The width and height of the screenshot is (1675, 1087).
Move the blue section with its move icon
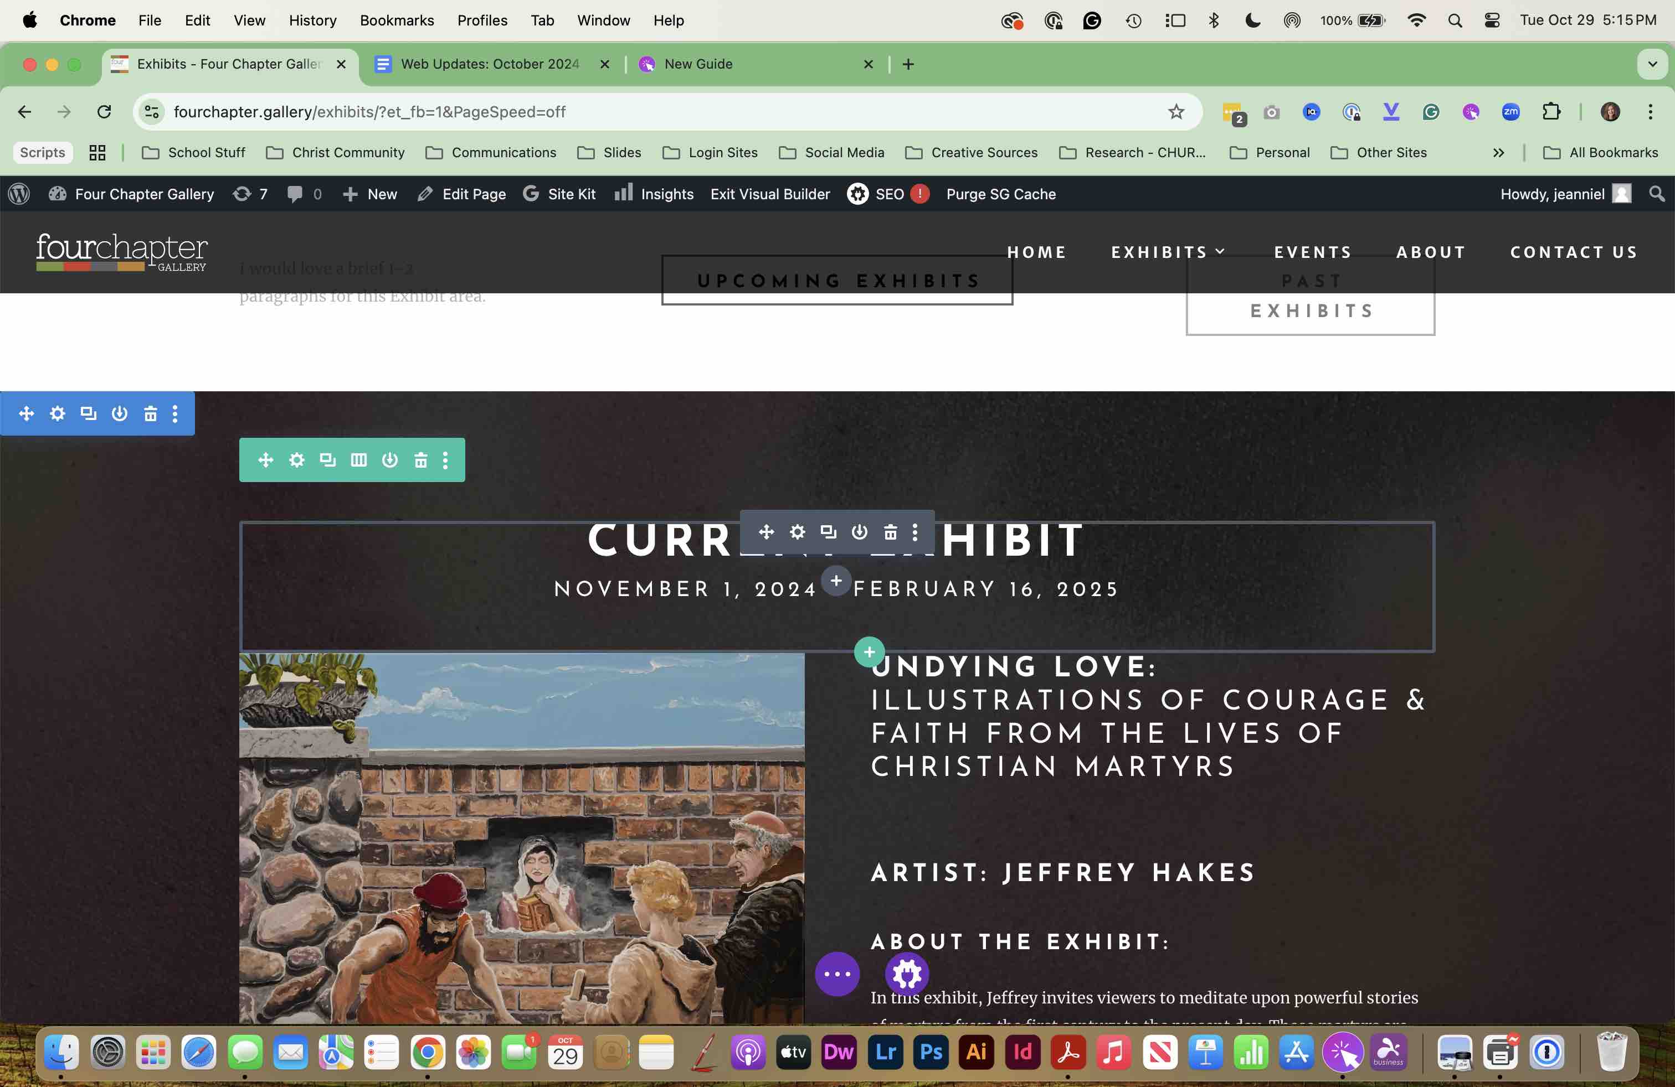(x=27, y=413)
